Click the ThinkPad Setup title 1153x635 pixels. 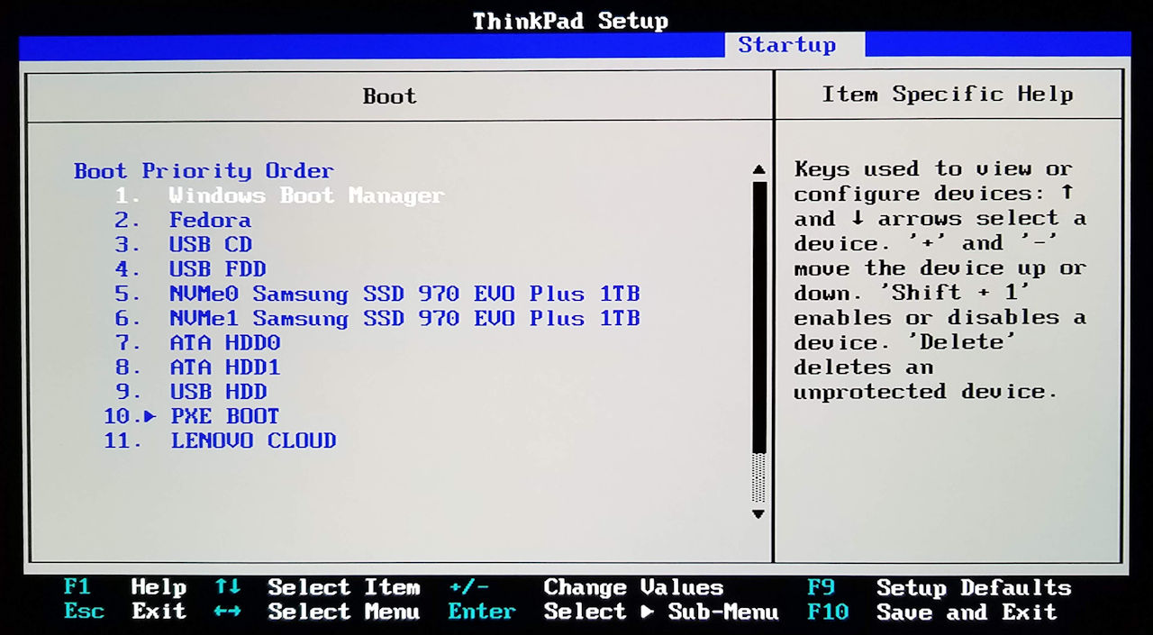pyautogui.click(x=571, y=21)
